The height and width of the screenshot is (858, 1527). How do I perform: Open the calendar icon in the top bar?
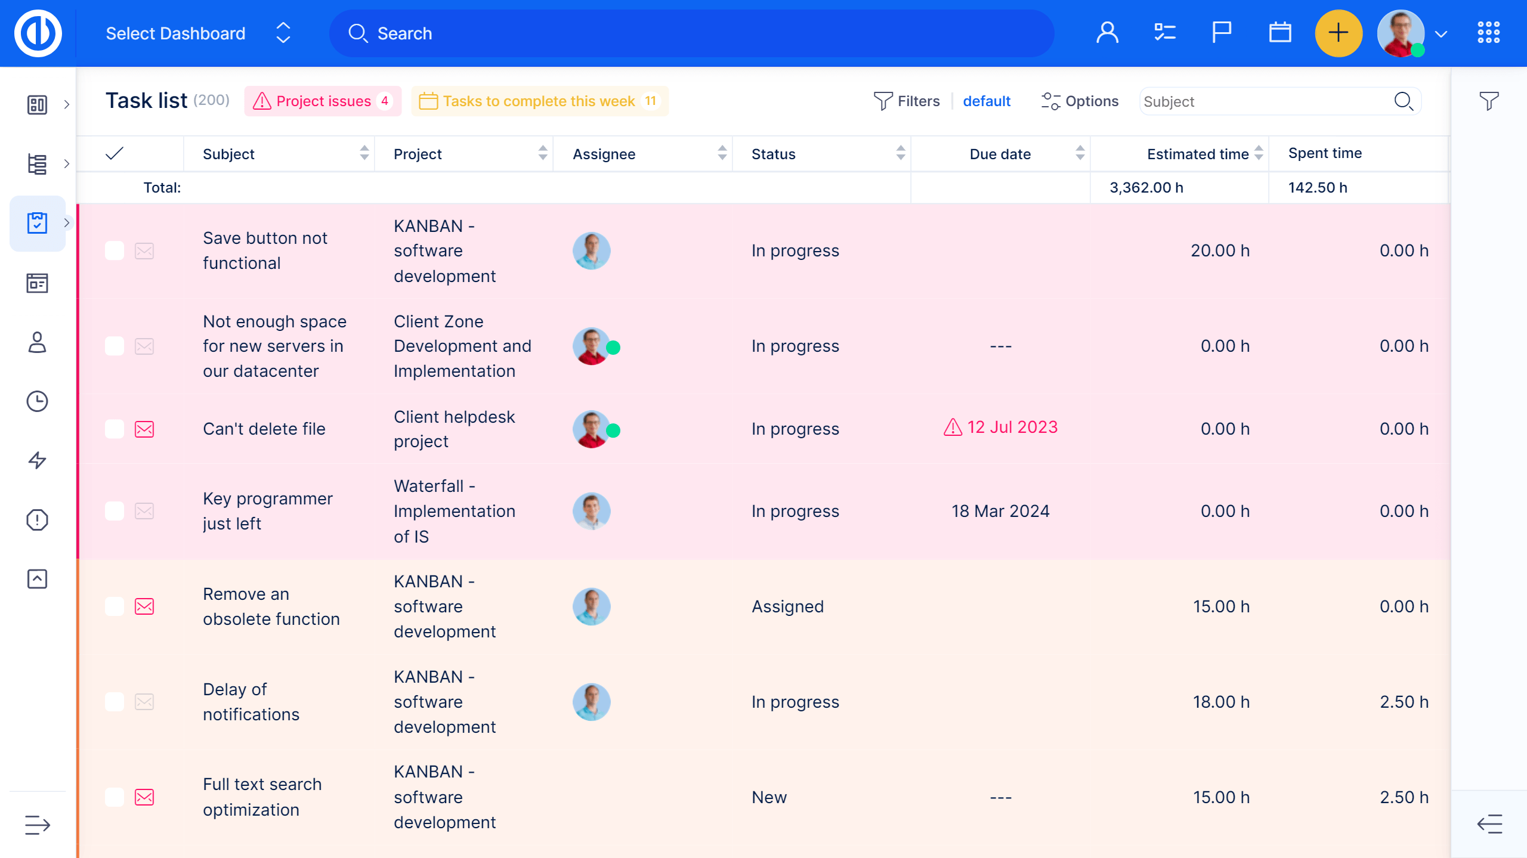pos(1278,33)
